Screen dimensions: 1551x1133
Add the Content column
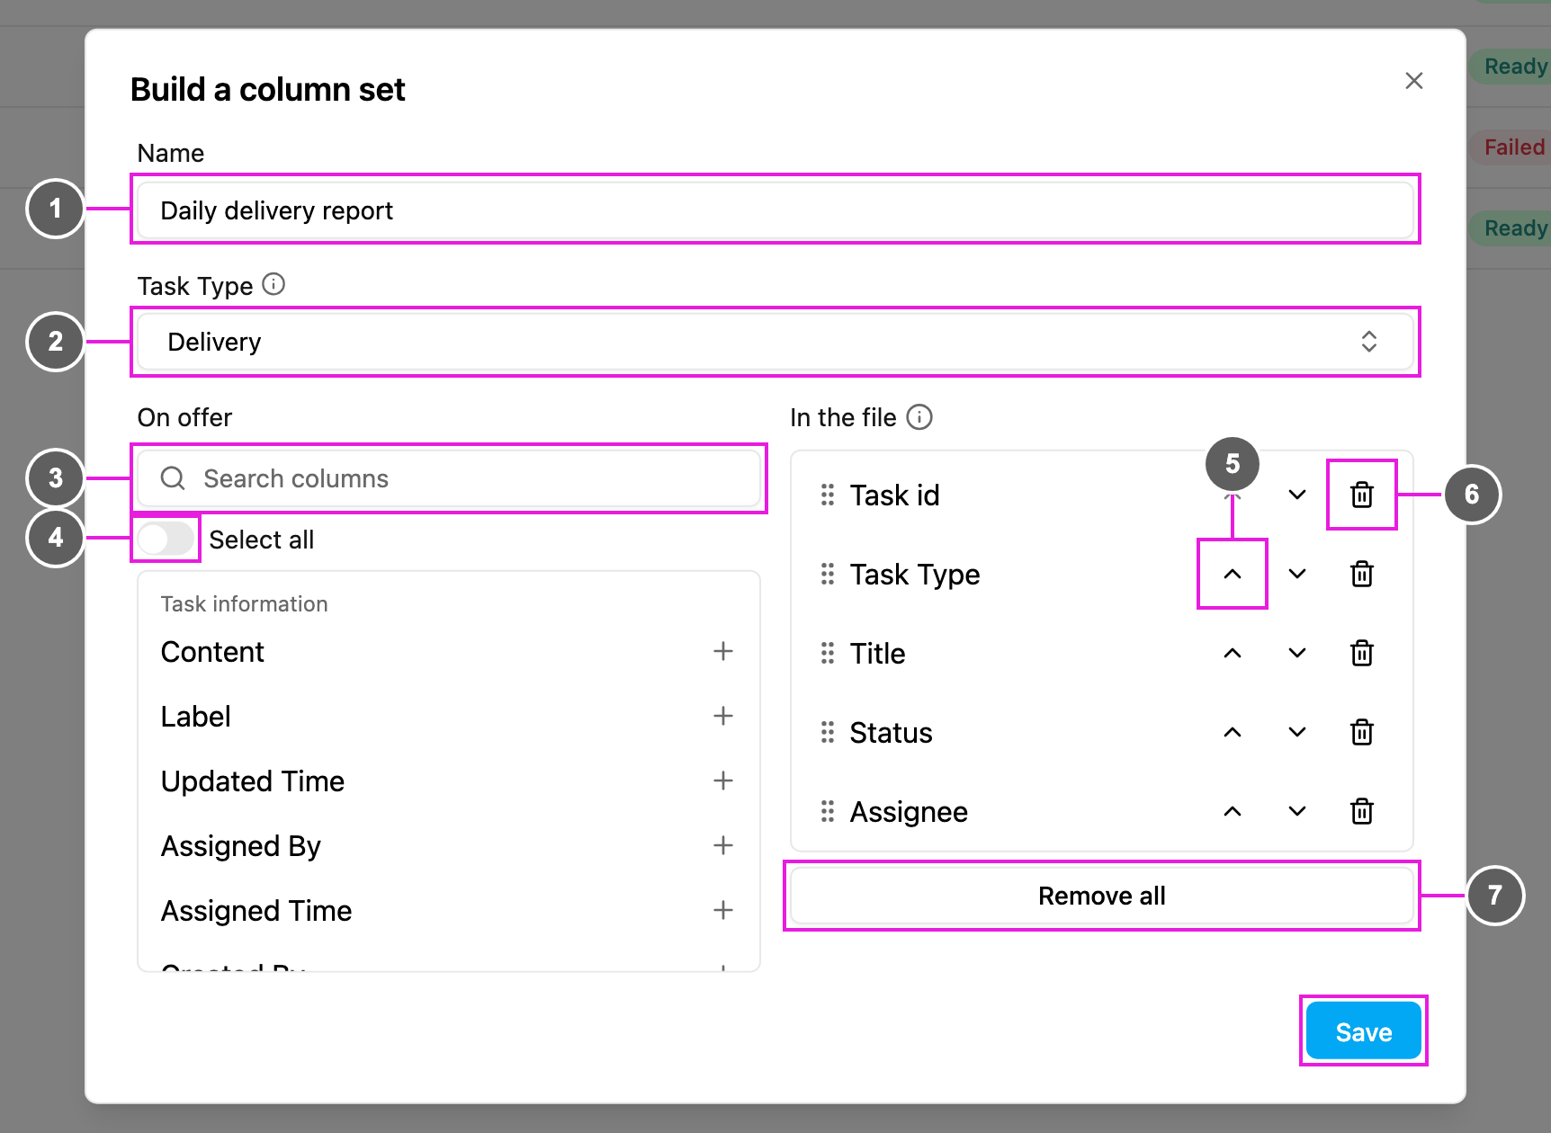(x=723, y=651)
